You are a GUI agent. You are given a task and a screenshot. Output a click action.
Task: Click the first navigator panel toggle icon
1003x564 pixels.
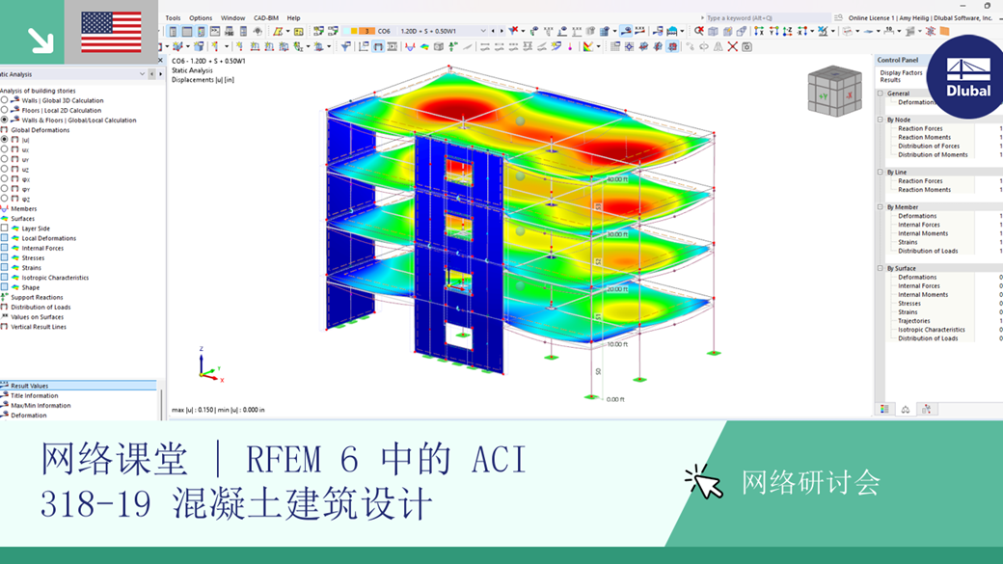coord(173,31)
